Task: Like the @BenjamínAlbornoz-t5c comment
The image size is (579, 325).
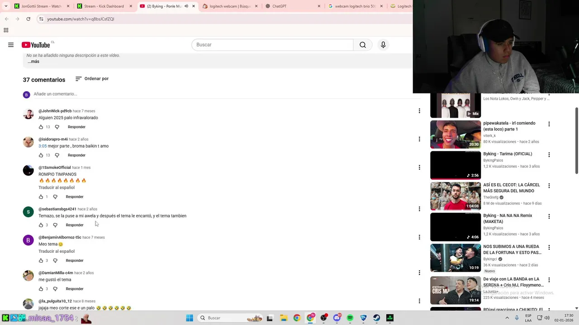Action: (x=41, y=260)
